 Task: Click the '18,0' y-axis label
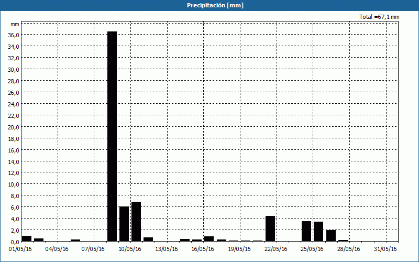(14, 138)
